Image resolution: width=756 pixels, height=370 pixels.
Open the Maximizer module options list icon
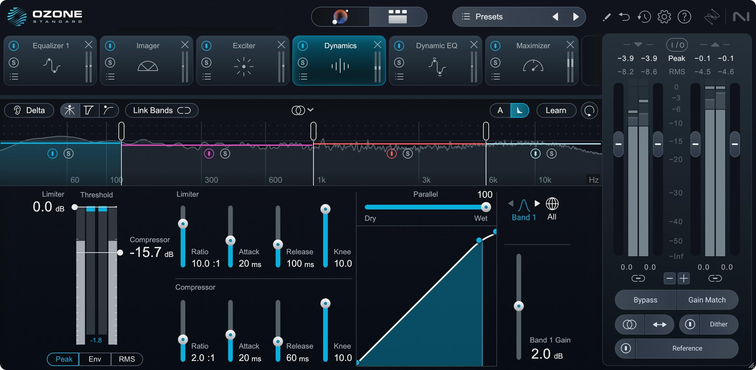click(496, 77)
